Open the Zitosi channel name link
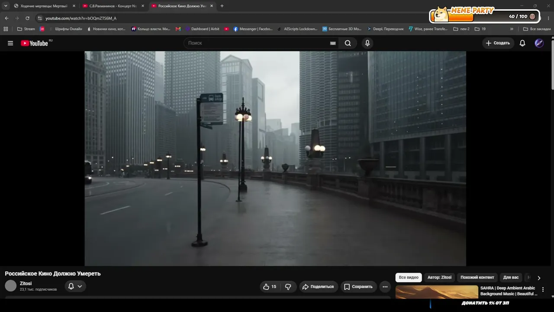 click(26, 283)
